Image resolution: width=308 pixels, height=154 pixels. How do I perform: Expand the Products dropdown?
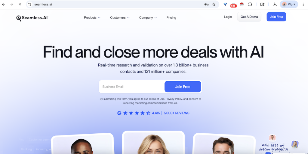[92, 18]
